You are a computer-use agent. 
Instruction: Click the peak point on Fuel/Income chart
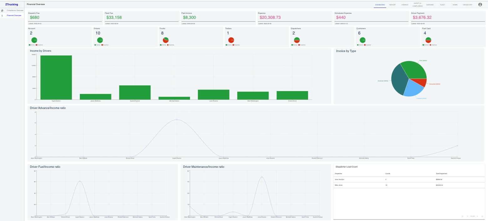point(80,181)
